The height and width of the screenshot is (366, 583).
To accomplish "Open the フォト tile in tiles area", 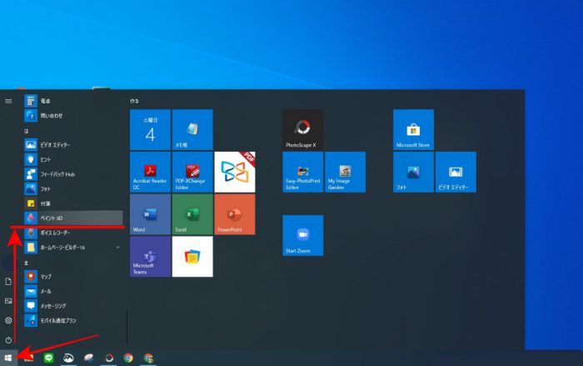I will [413, 172].
